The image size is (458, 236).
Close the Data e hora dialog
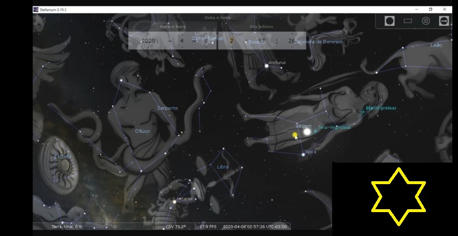[302, 17]
